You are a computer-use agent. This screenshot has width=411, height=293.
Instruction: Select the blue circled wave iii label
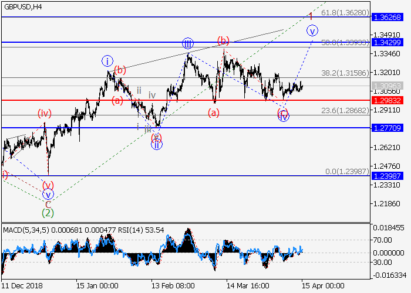(188, 43)
